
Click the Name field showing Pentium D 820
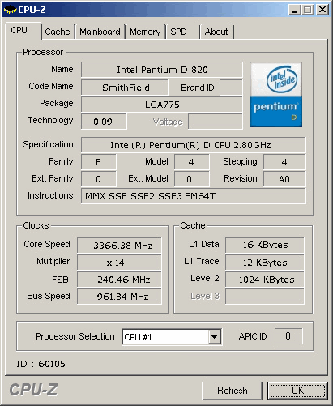tap(162, 70)
